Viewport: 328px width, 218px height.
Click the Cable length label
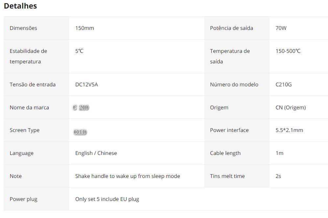click(x=225, y=153)
